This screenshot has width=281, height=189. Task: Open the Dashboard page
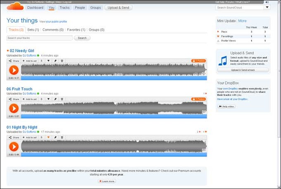pyautogui.click(x=35, y=8)
